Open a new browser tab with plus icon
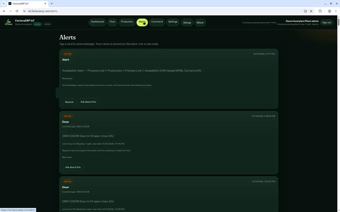Screen dimensions: 340x212 pyautogui.click(x=52, y=4)
